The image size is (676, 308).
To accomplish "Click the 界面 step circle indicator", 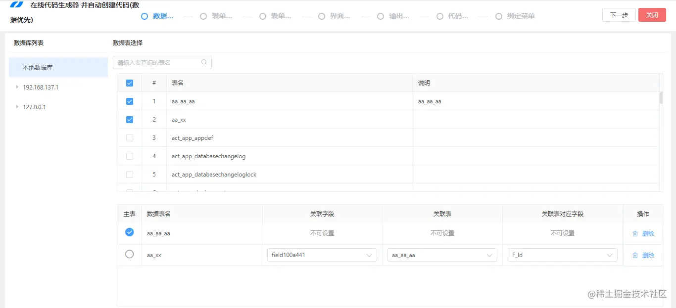I will point(321,16).
